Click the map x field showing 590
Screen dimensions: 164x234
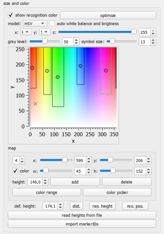pyautogui.click(x=80, y=160)
